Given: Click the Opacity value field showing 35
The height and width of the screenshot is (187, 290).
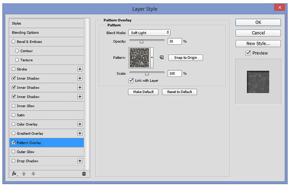Looking at the screenshot, I should pos(174,41).
